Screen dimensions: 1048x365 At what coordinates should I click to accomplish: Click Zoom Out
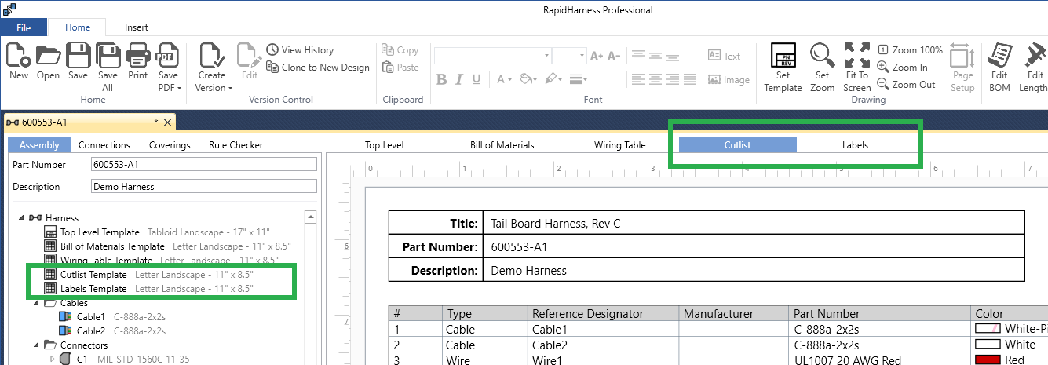coord(906,85)
